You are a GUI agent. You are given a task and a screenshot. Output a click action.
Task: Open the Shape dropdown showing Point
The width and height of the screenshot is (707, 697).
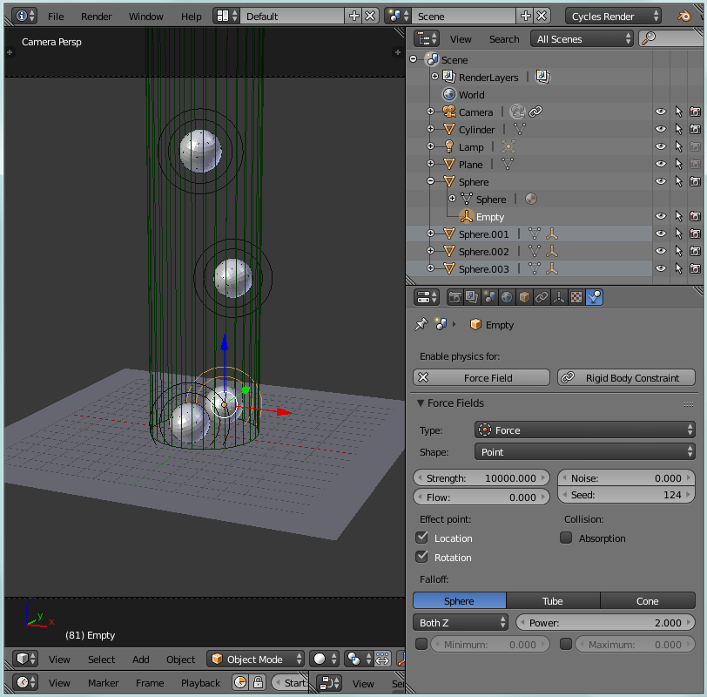click(583, 451)
